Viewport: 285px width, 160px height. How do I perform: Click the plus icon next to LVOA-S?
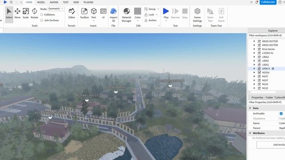(273, 68)
